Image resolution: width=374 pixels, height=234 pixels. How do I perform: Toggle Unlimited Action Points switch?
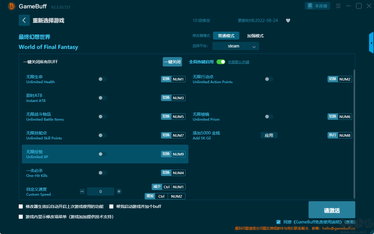(x=269, y=79)
